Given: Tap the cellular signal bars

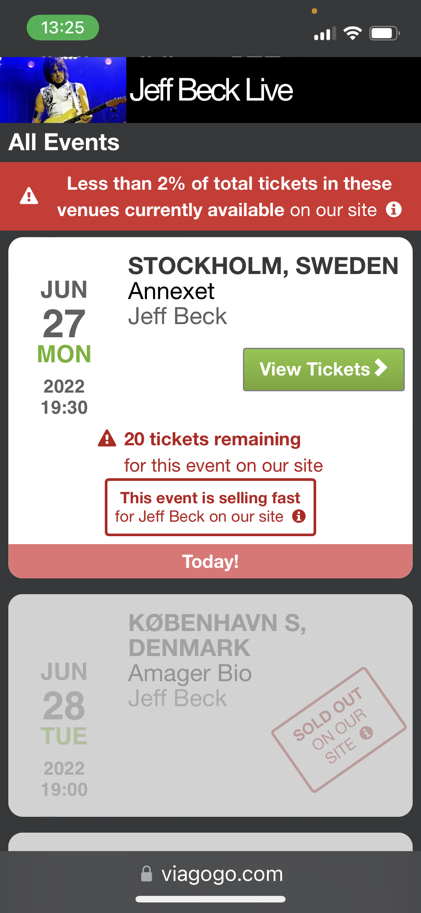Looking at the screenshot, I should point(325,34).
